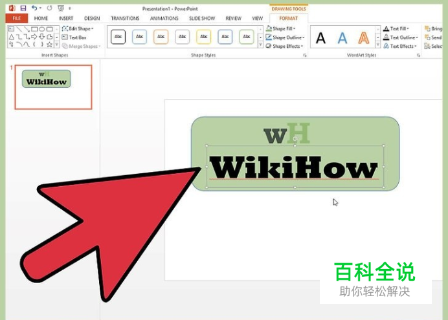Select the scribble freeform shape
The height and width of the screenshot is (320, 448).
click(12, 44)
